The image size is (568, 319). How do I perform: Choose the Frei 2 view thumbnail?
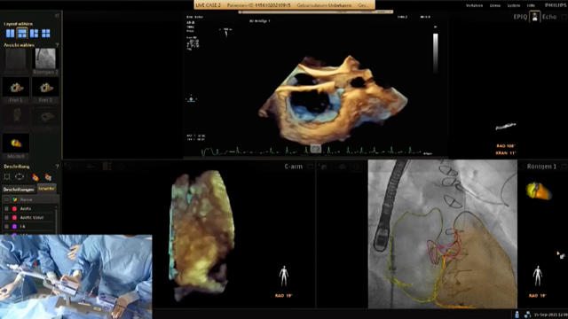pos(45,89)
